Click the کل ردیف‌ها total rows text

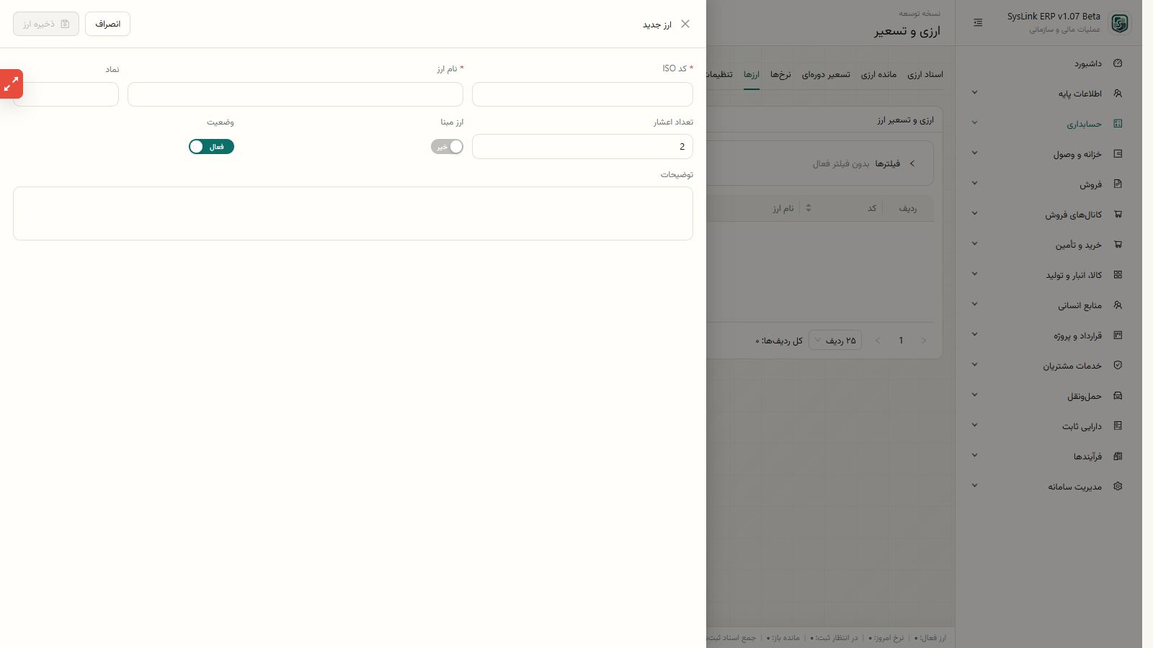[779, 341]
